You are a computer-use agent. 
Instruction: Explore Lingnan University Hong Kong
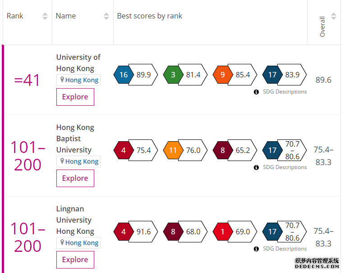click(75, 260)
